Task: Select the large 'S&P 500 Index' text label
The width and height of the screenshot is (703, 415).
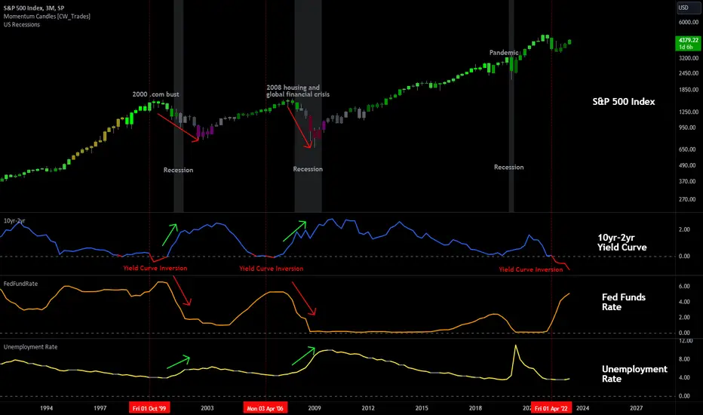Action: (624, 101)
